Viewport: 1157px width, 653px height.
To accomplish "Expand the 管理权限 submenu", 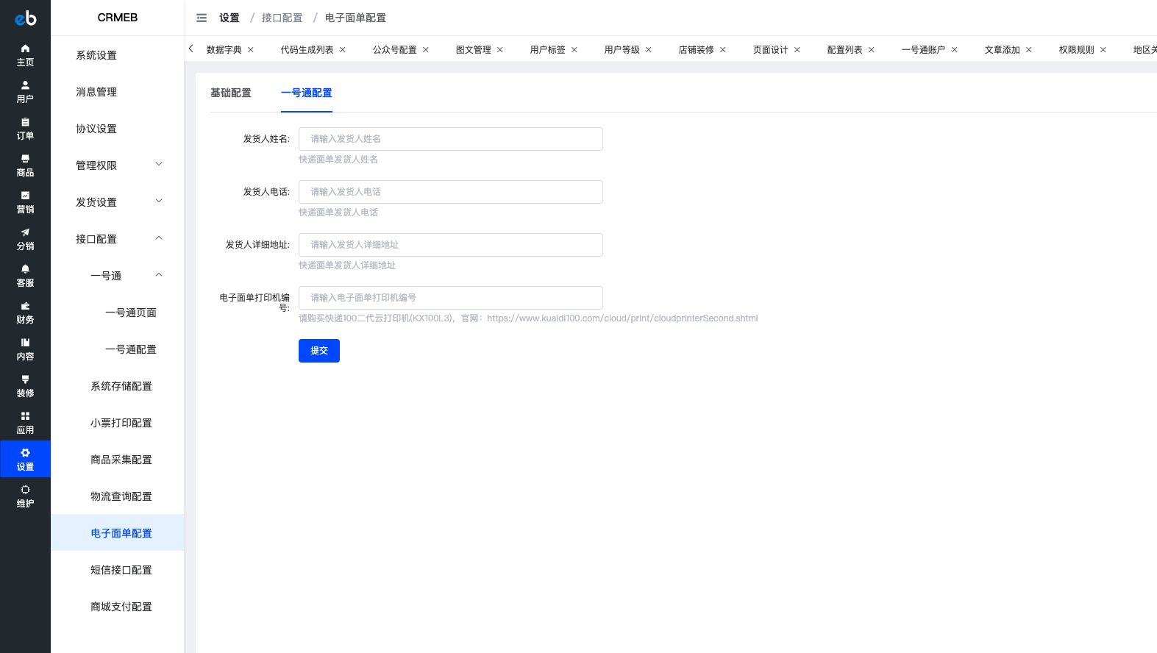I will point(118,165).
